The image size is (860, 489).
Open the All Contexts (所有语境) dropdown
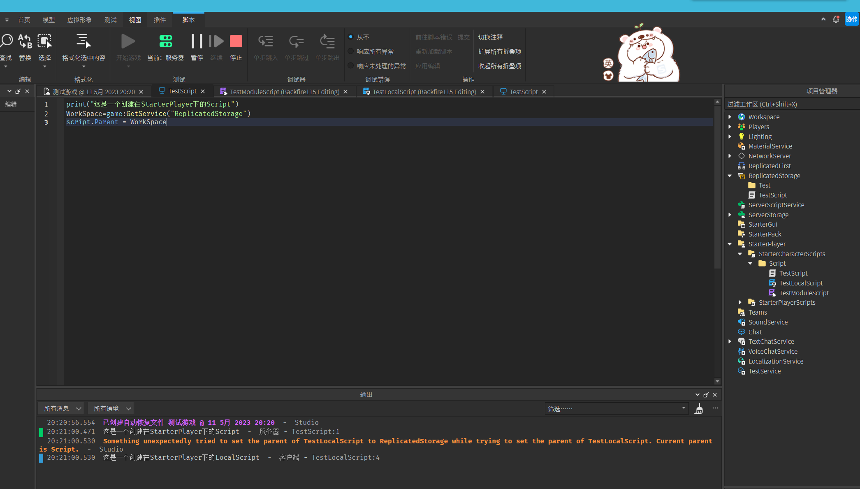pyautogui.click(x=111, y=408)
